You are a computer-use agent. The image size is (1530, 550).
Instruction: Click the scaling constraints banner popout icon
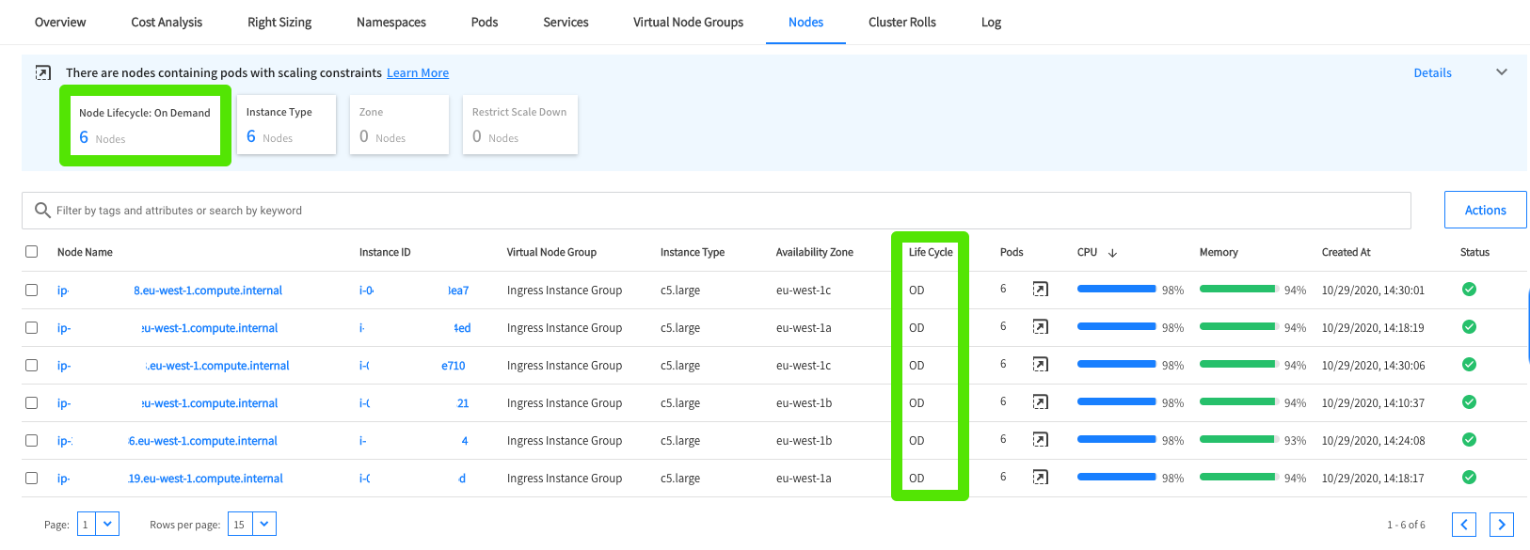pyautogui.click(x=43, y=72)
